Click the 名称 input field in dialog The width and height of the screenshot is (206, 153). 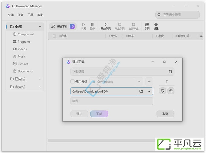pyautogui.click(x=112, y=101)
